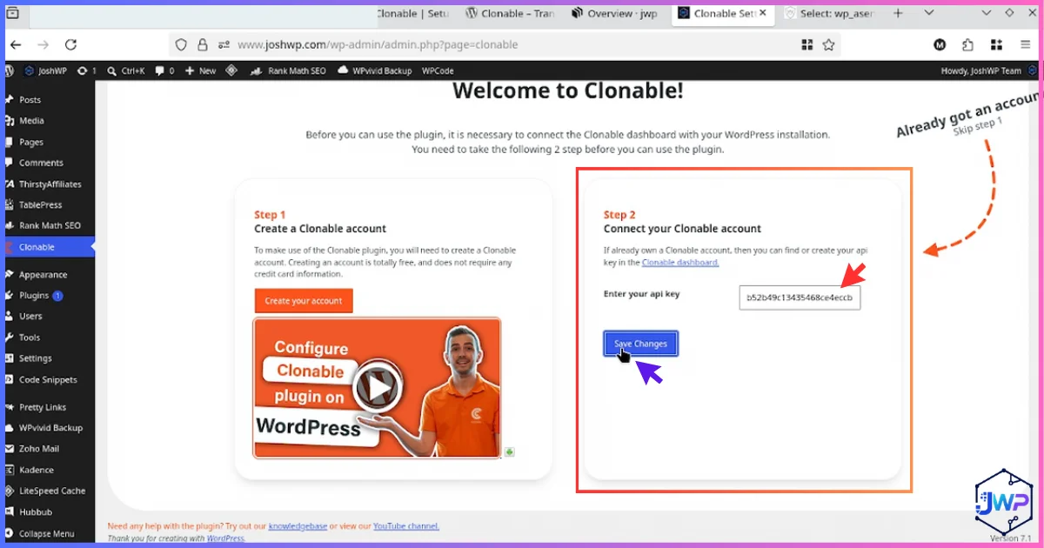Click the Clonable dashboard link
This screenshot has width=1044, height=548.
click(680, 262)
